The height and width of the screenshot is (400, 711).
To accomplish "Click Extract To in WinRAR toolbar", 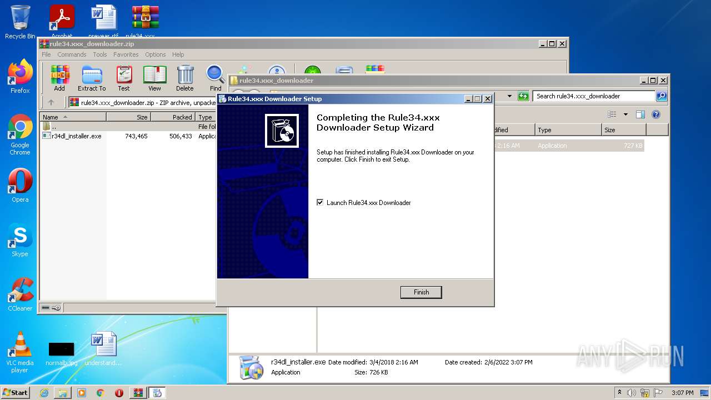I will point(92,78).
